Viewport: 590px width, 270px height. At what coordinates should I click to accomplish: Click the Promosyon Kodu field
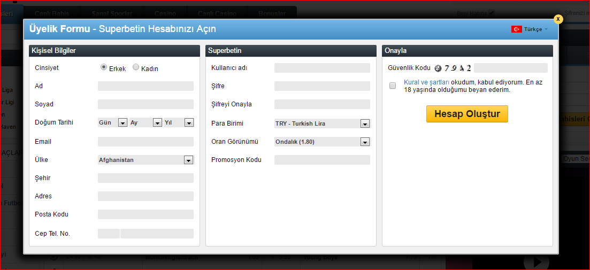click(322, 160)
